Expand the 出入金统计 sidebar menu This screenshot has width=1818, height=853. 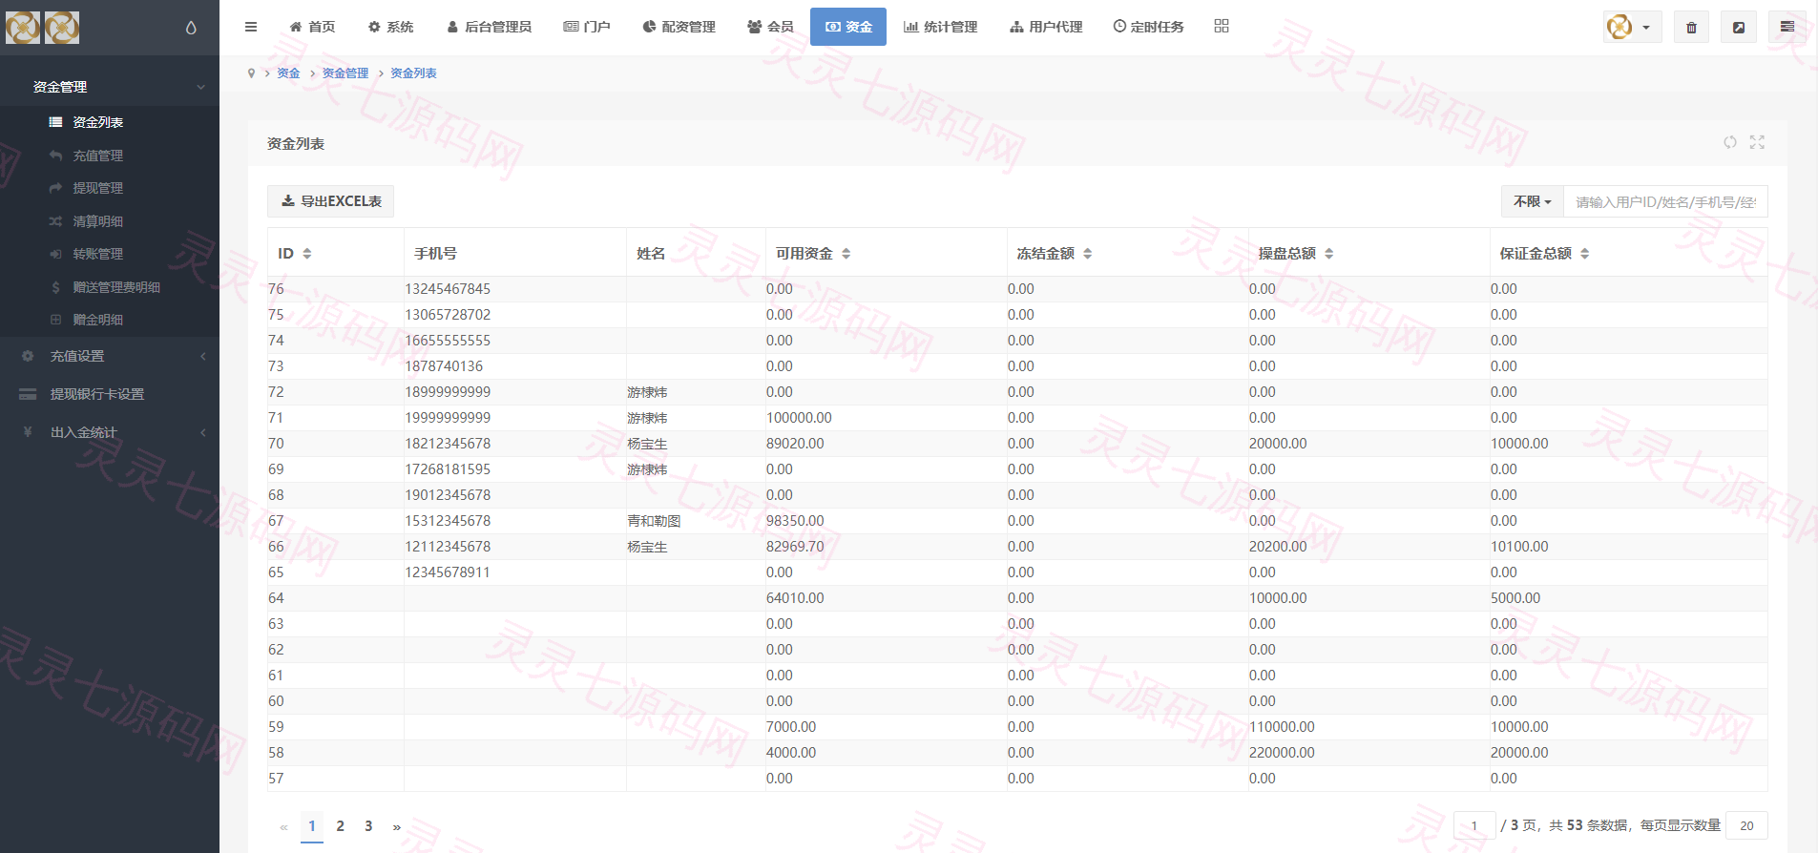pyautogui.click(x=110, y=432)
